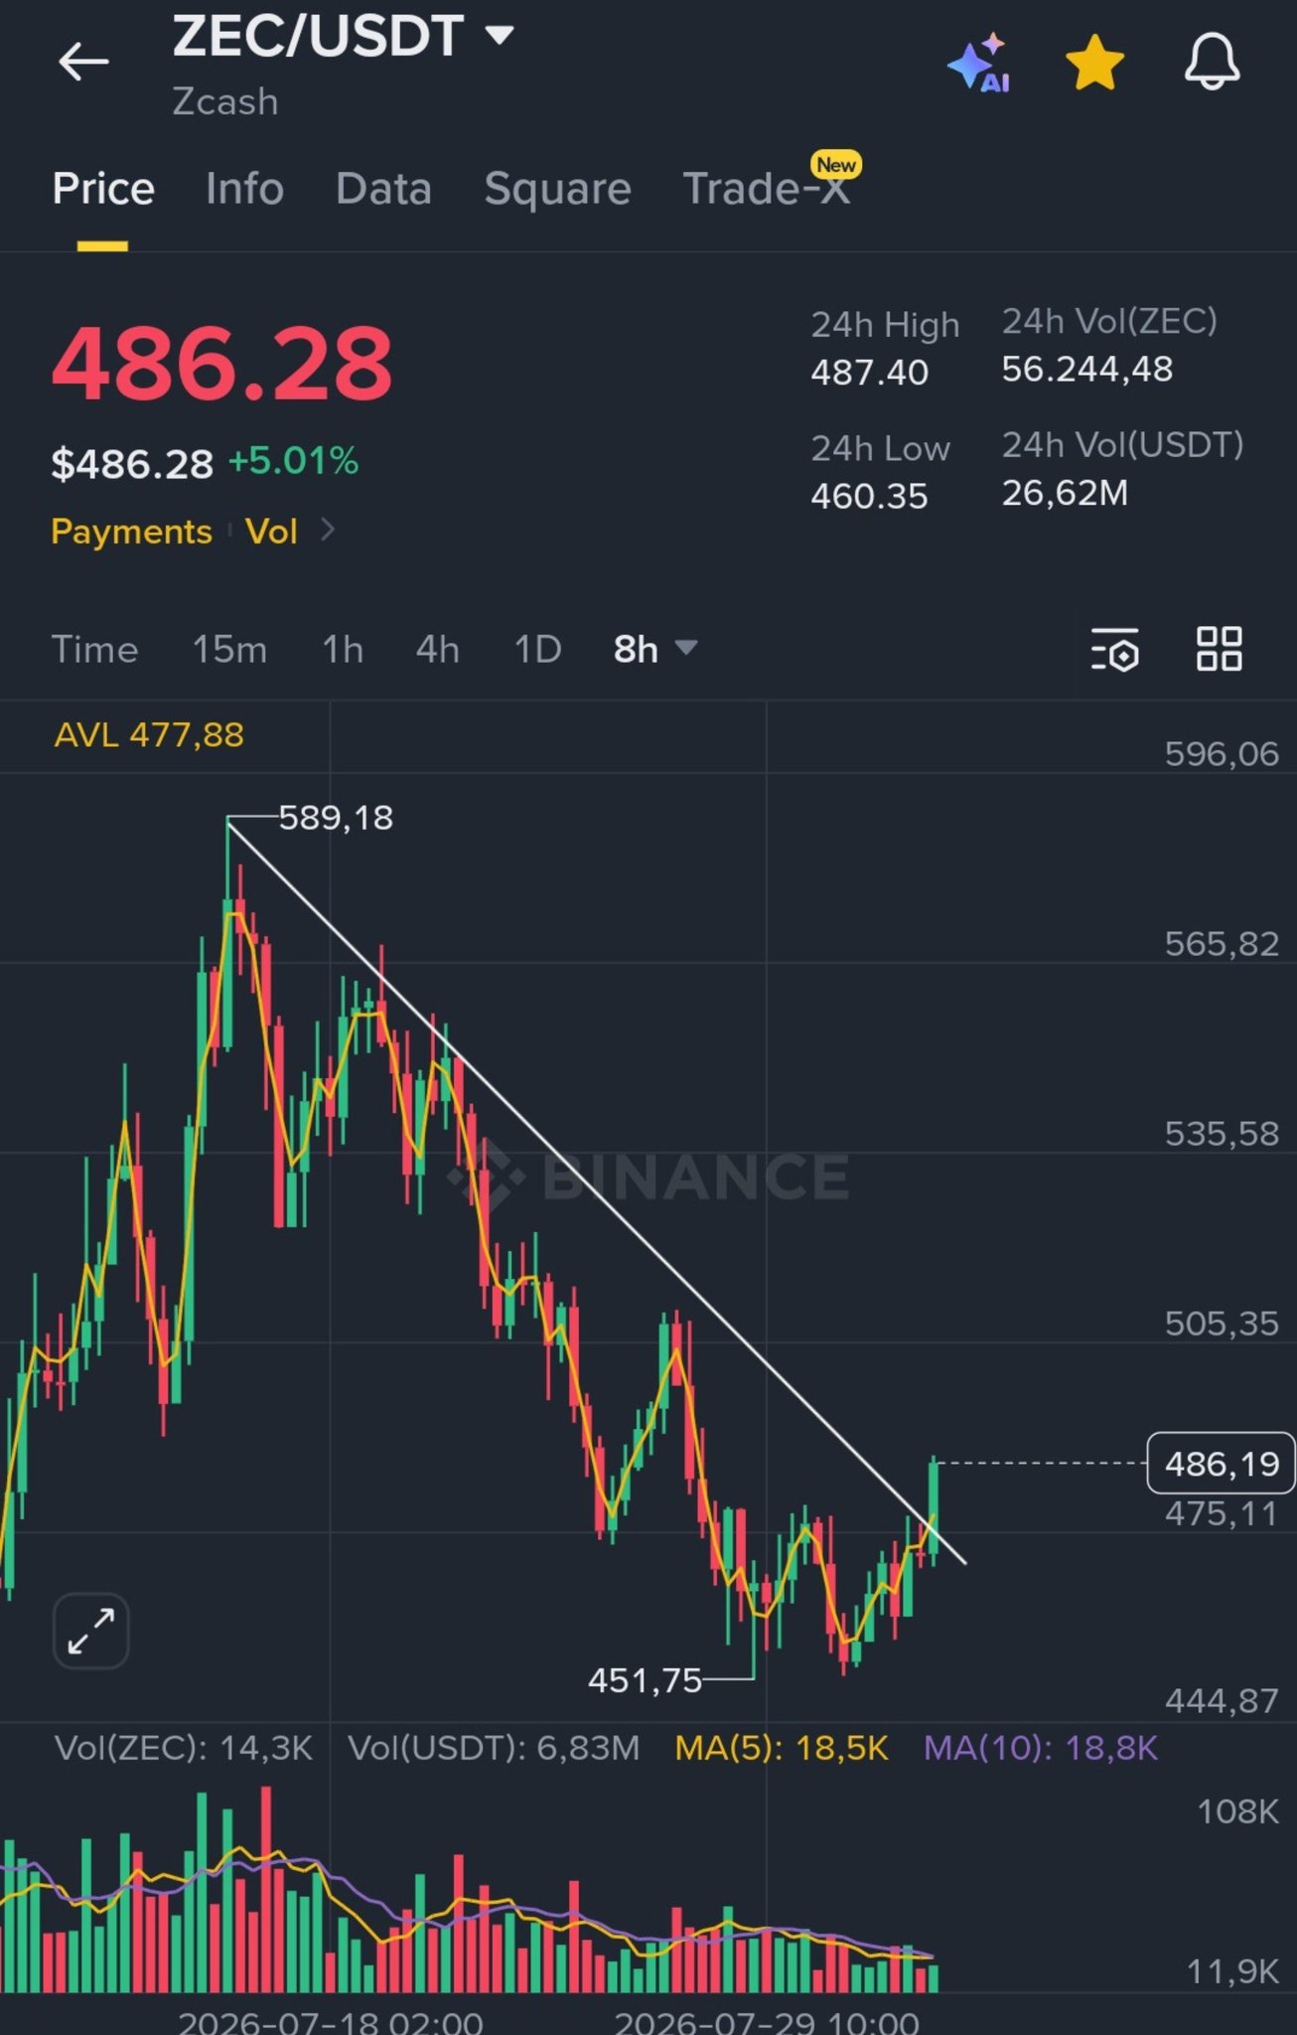Tap the back arrow icon
Viewport: 1297px width, 2035px height.
pyautogui.click(x=83, y=63)
